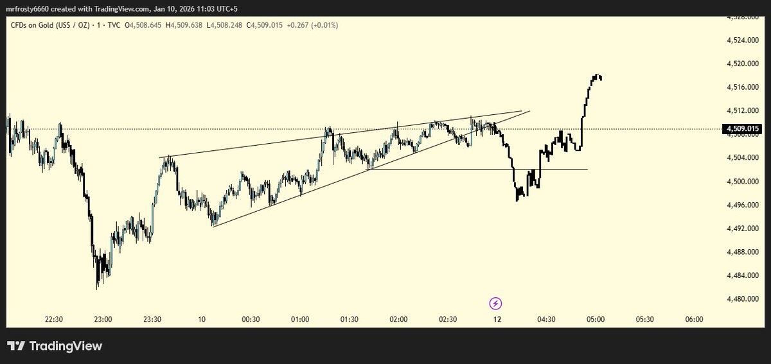Click the 05:00 time axis label
The width and height of the screenshot is (771, 364).
[x=596, y=319]
